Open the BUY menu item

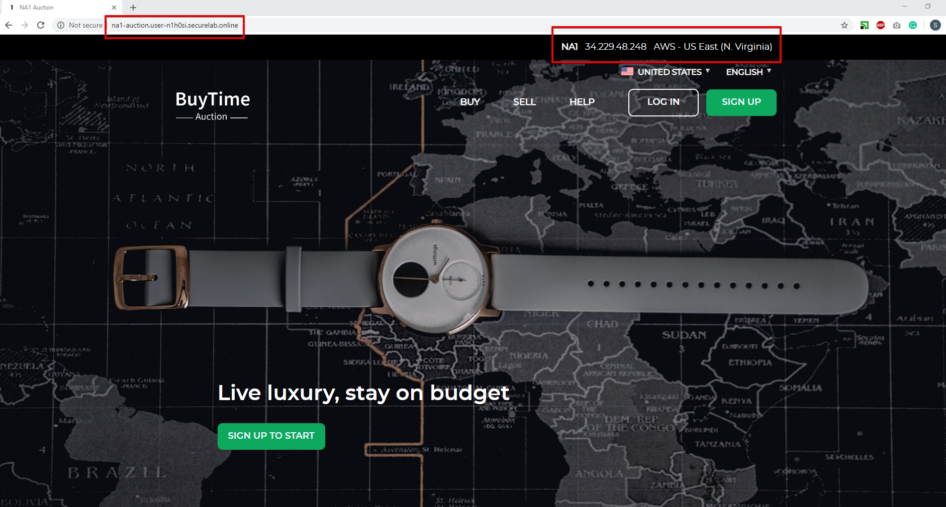click(470, 102)
